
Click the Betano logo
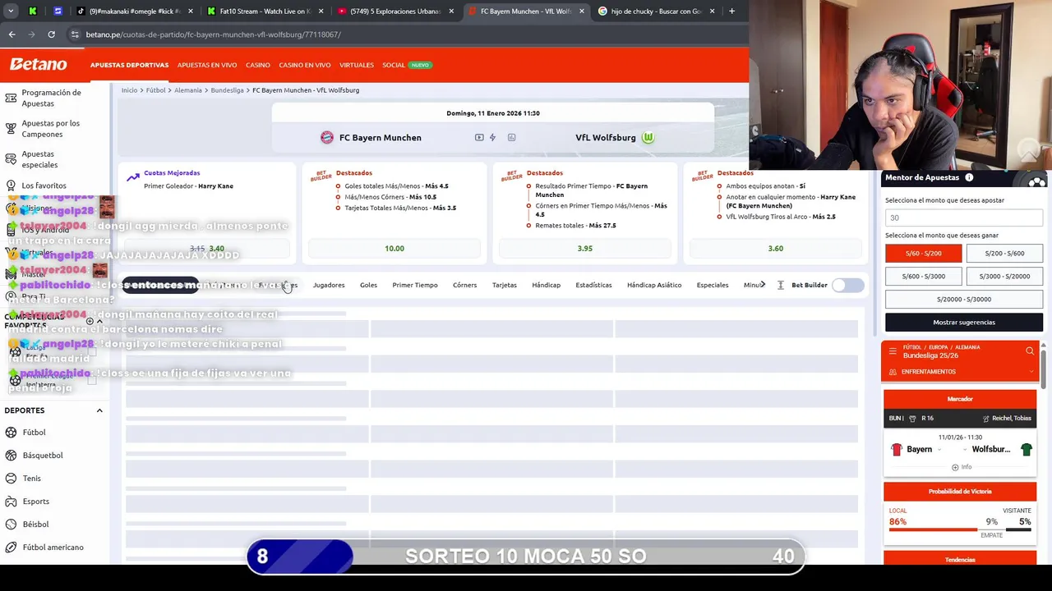pos(38,64)
